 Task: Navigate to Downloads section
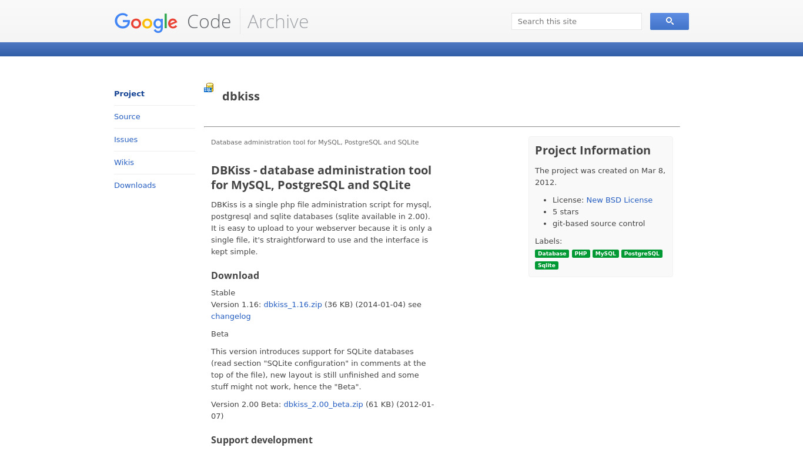(135, 186)
